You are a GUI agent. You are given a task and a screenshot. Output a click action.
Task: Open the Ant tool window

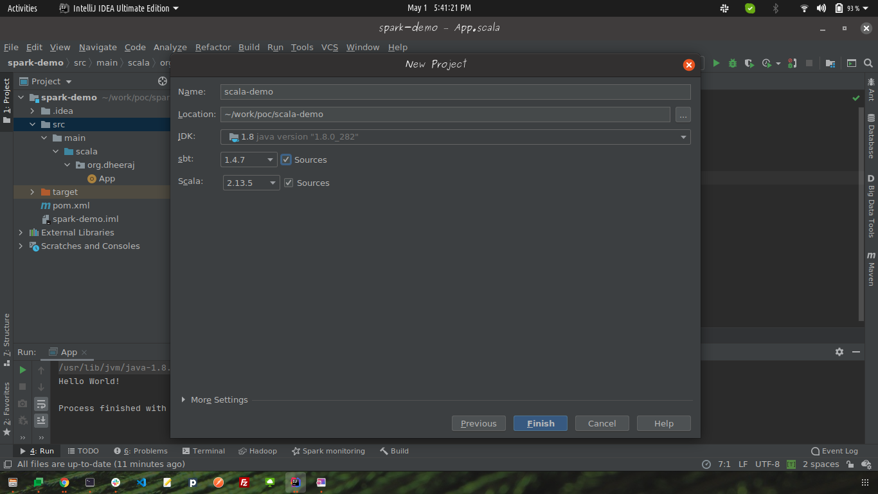pos(871,89)
